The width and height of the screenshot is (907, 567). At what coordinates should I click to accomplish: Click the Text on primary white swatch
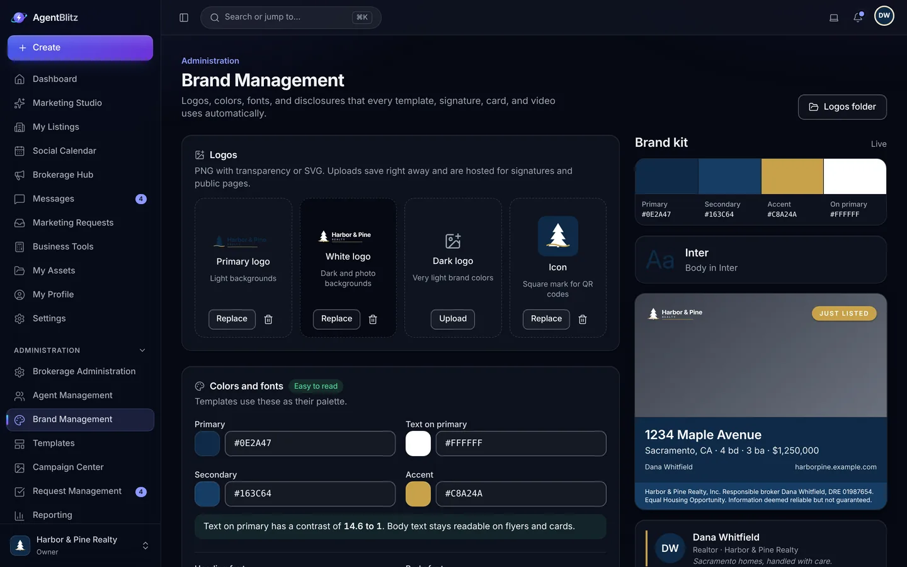pos(418,444)
